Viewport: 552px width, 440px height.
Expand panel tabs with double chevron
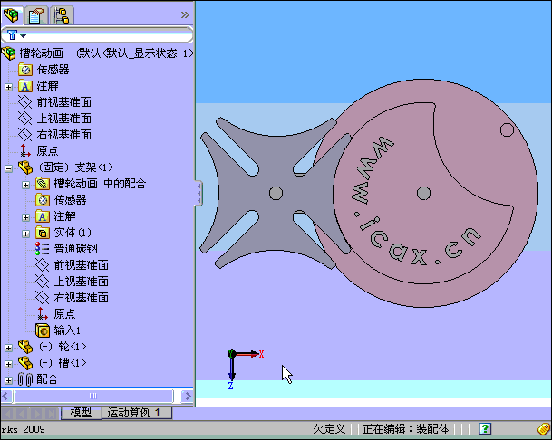[x=185, y=14]
